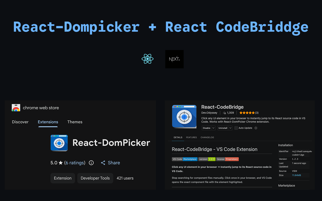
Task: Click the five-star rating in VS Code
Action: 247,113
